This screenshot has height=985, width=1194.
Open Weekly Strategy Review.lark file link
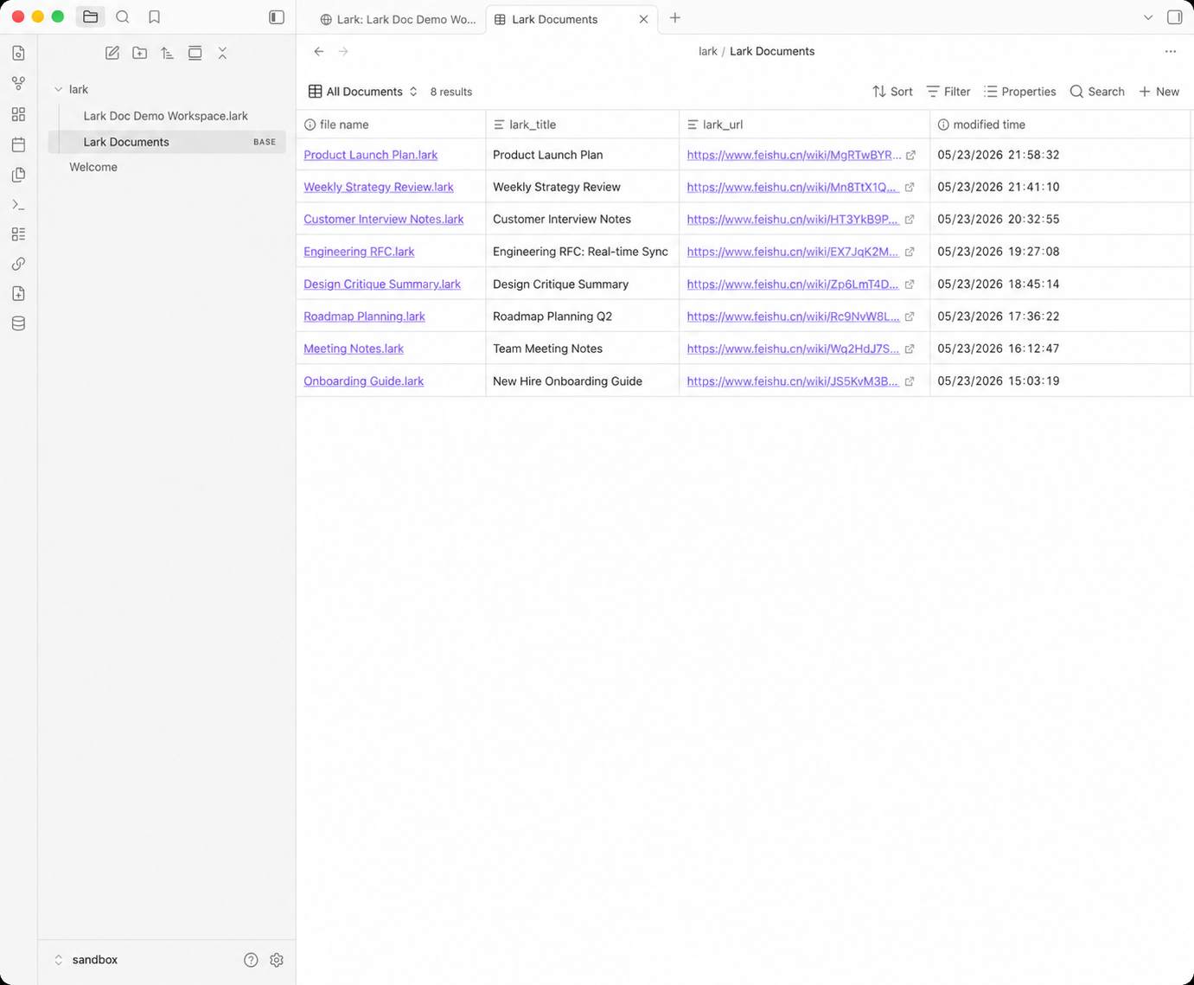click(379, 187)
